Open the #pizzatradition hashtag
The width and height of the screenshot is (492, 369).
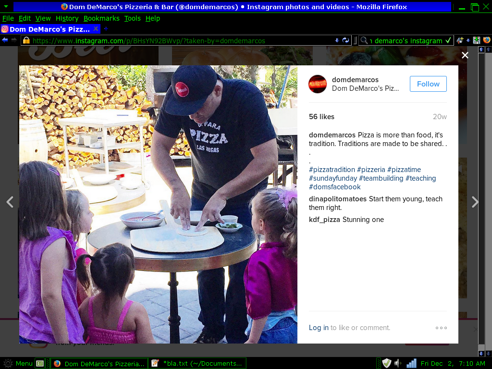pos(332,170)
